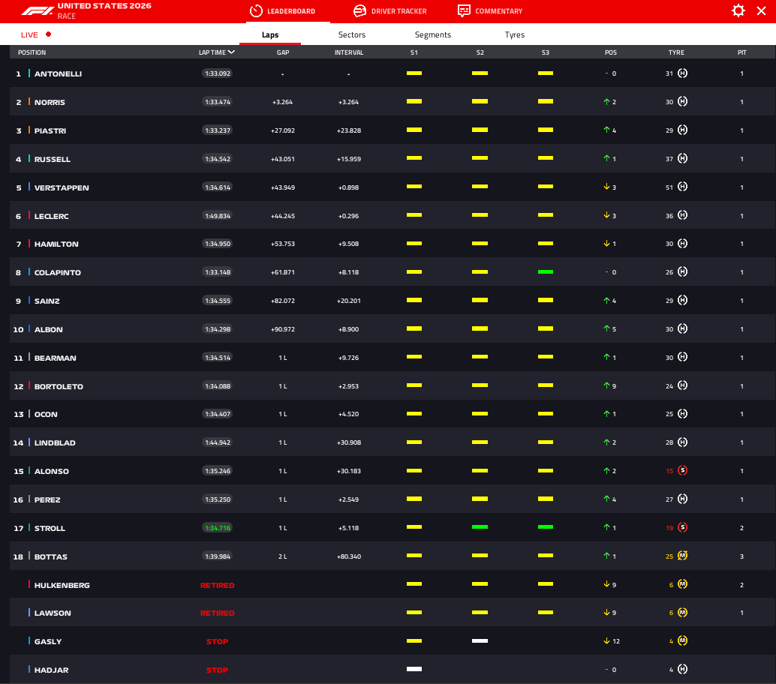Click Hulkenberg's yellow down arrow
The width and height of the screenshot is (776, 684).
pyautogui.click(x=606, y=584)
